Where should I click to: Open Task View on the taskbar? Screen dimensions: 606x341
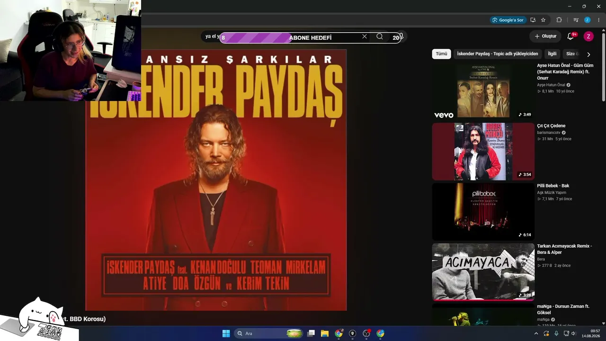(x=311, y=333)
